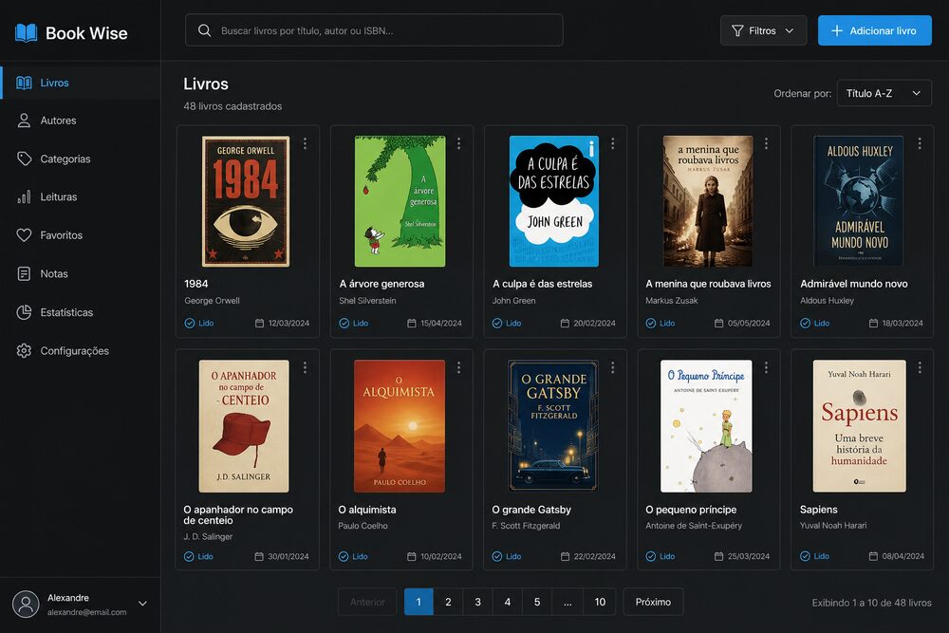
Task: Click the pagination ellipsis button
Action: (x=568, y=602)
